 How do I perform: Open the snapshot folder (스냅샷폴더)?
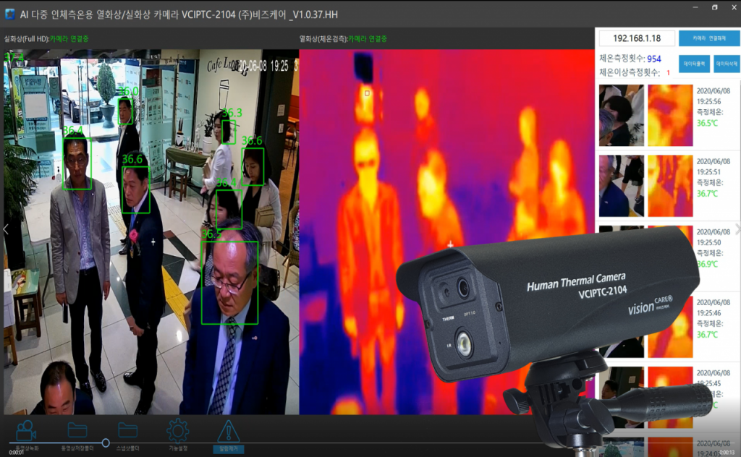(x=128, y=430)
